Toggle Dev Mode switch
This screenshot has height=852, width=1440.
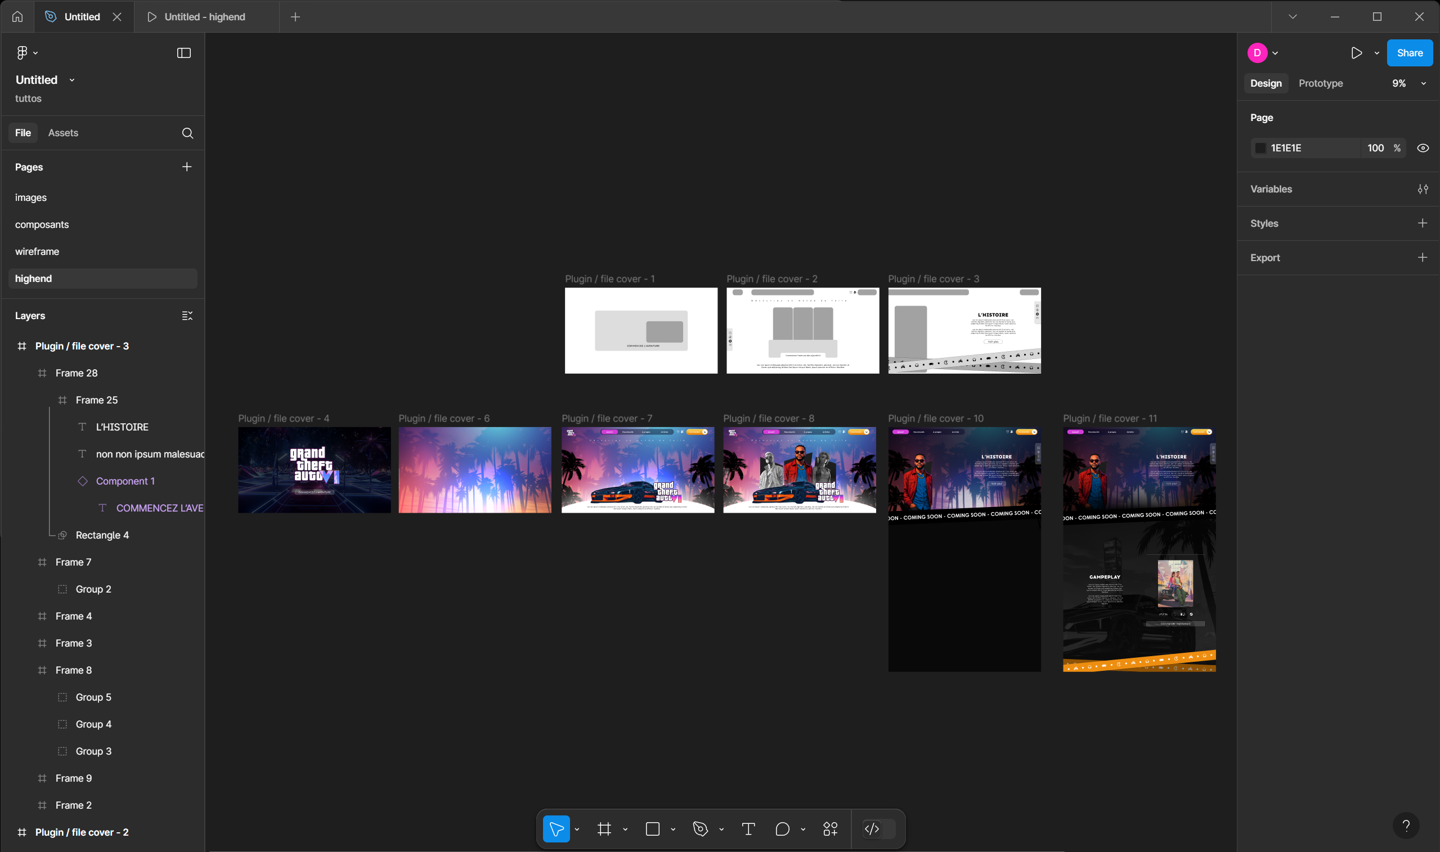(879, 828)
